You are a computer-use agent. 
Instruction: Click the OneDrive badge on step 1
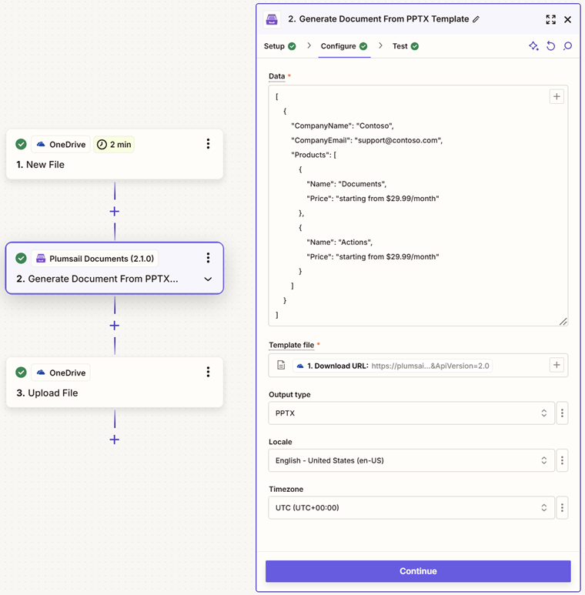coord(61,144)
